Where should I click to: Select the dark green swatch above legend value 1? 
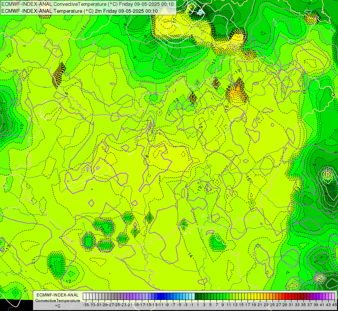196,296
